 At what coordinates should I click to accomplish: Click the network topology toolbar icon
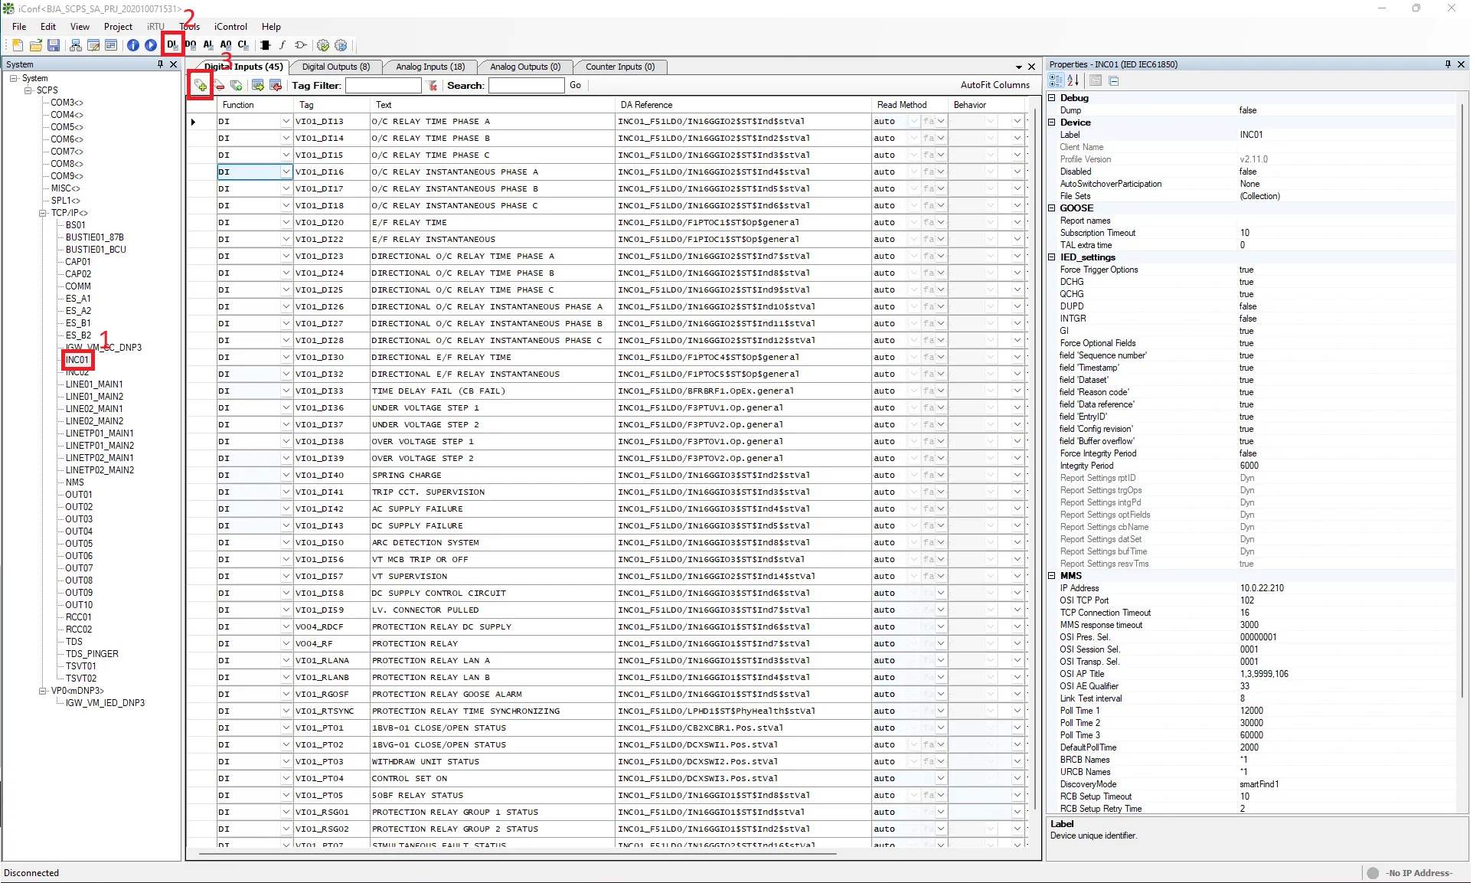coord(76,45)
